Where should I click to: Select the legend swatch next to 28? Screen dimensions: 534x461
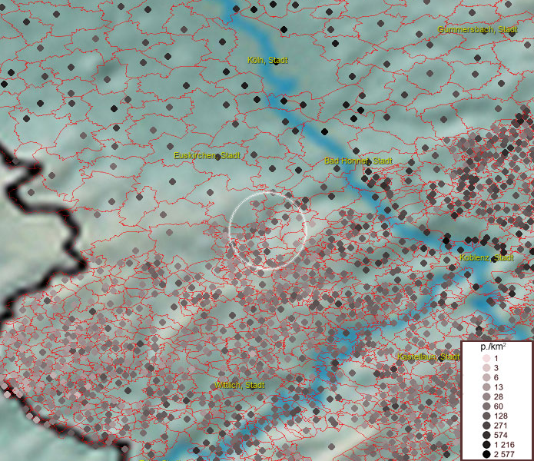(486, 396)
